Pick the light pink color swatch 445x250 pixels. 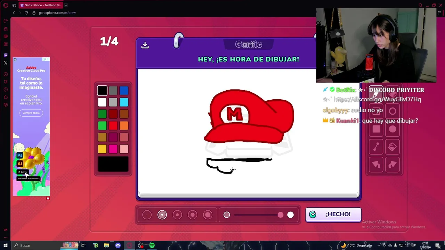coord(124,149)
